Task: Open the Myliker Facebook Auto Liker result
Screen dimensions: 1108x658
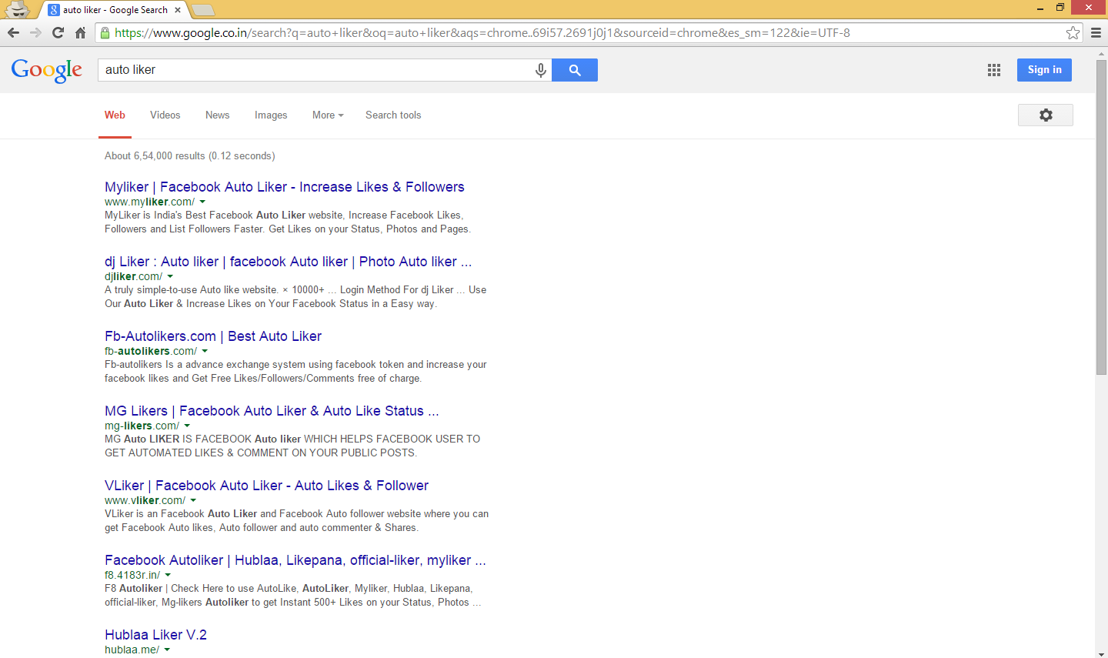Action: pos(285,187)
